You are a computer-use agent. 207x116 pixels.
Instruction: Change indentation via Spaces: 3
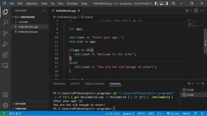pos(128,113)
